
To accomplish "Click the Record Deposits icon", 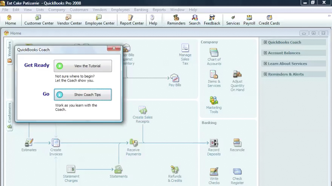I will coord(214,147).
